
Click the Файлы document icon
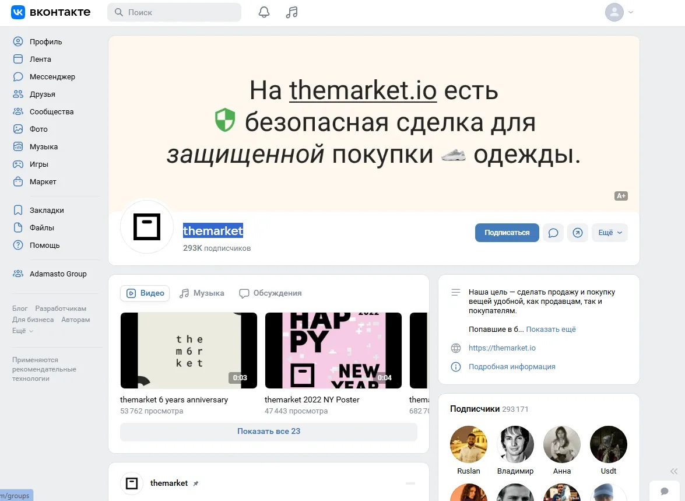pyautogui.click(x=18, y=228)
